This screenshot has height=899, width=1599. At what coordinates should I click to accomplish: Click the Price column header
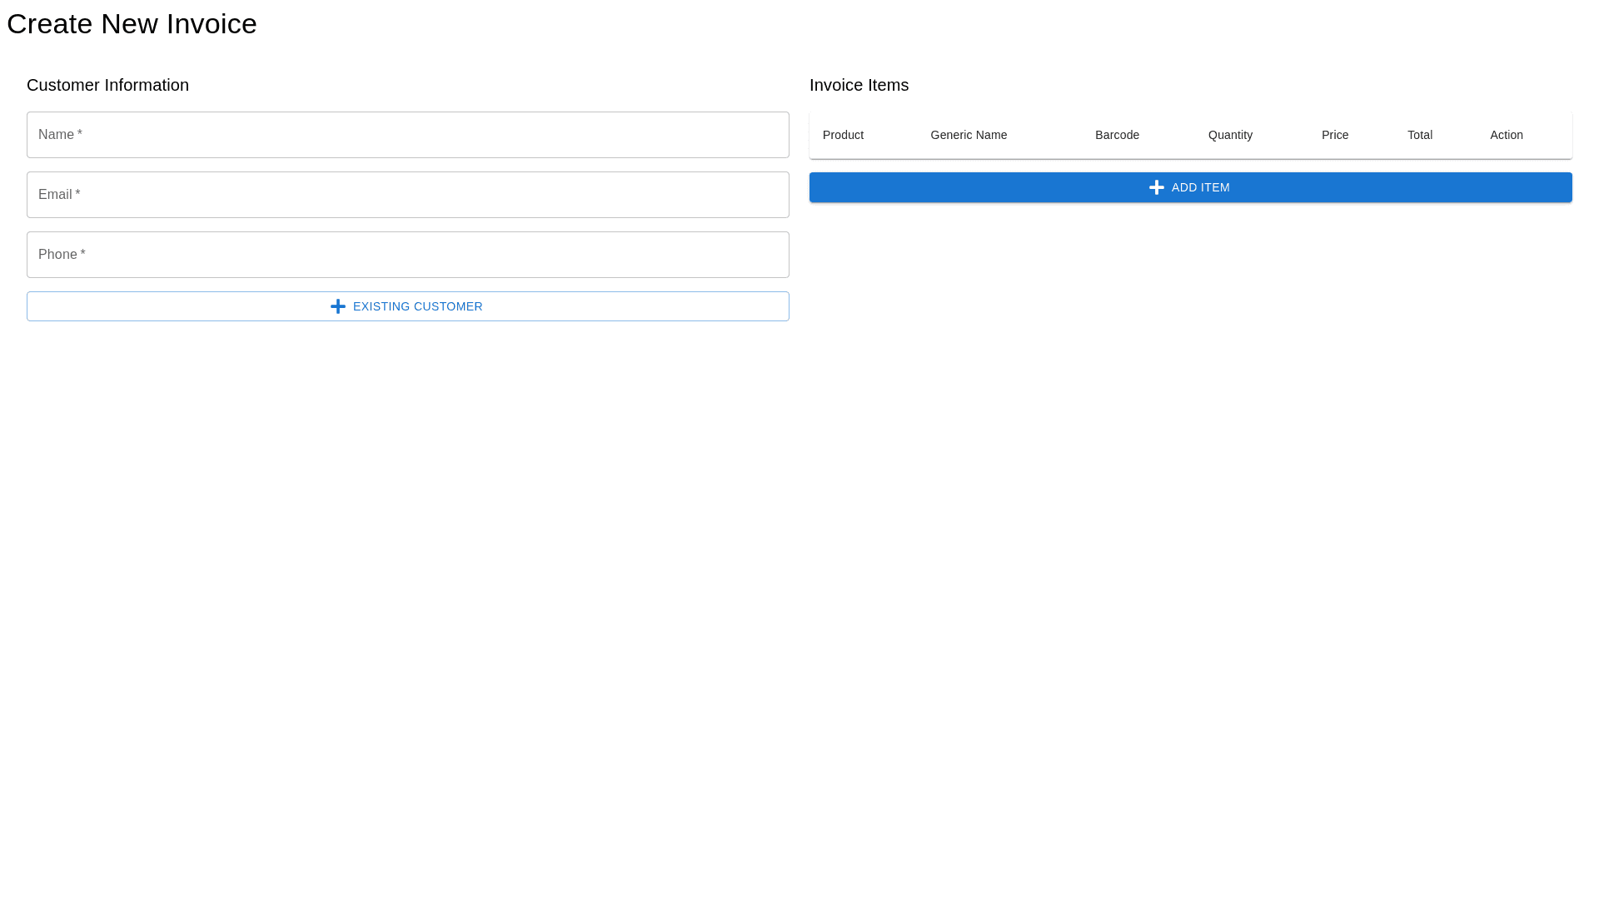coord(1334,135)
